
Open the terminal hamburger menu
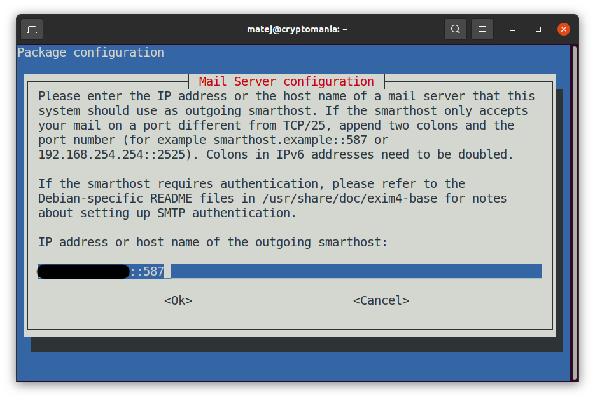(482, 29)
